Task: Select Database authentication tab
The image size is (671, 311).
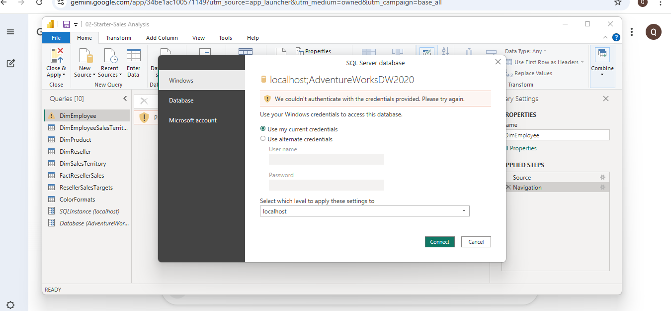Action: point(201,100)
